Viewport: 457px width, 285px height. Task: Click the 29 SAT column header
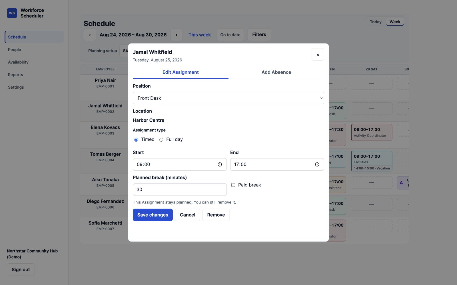tap(372, 69)
